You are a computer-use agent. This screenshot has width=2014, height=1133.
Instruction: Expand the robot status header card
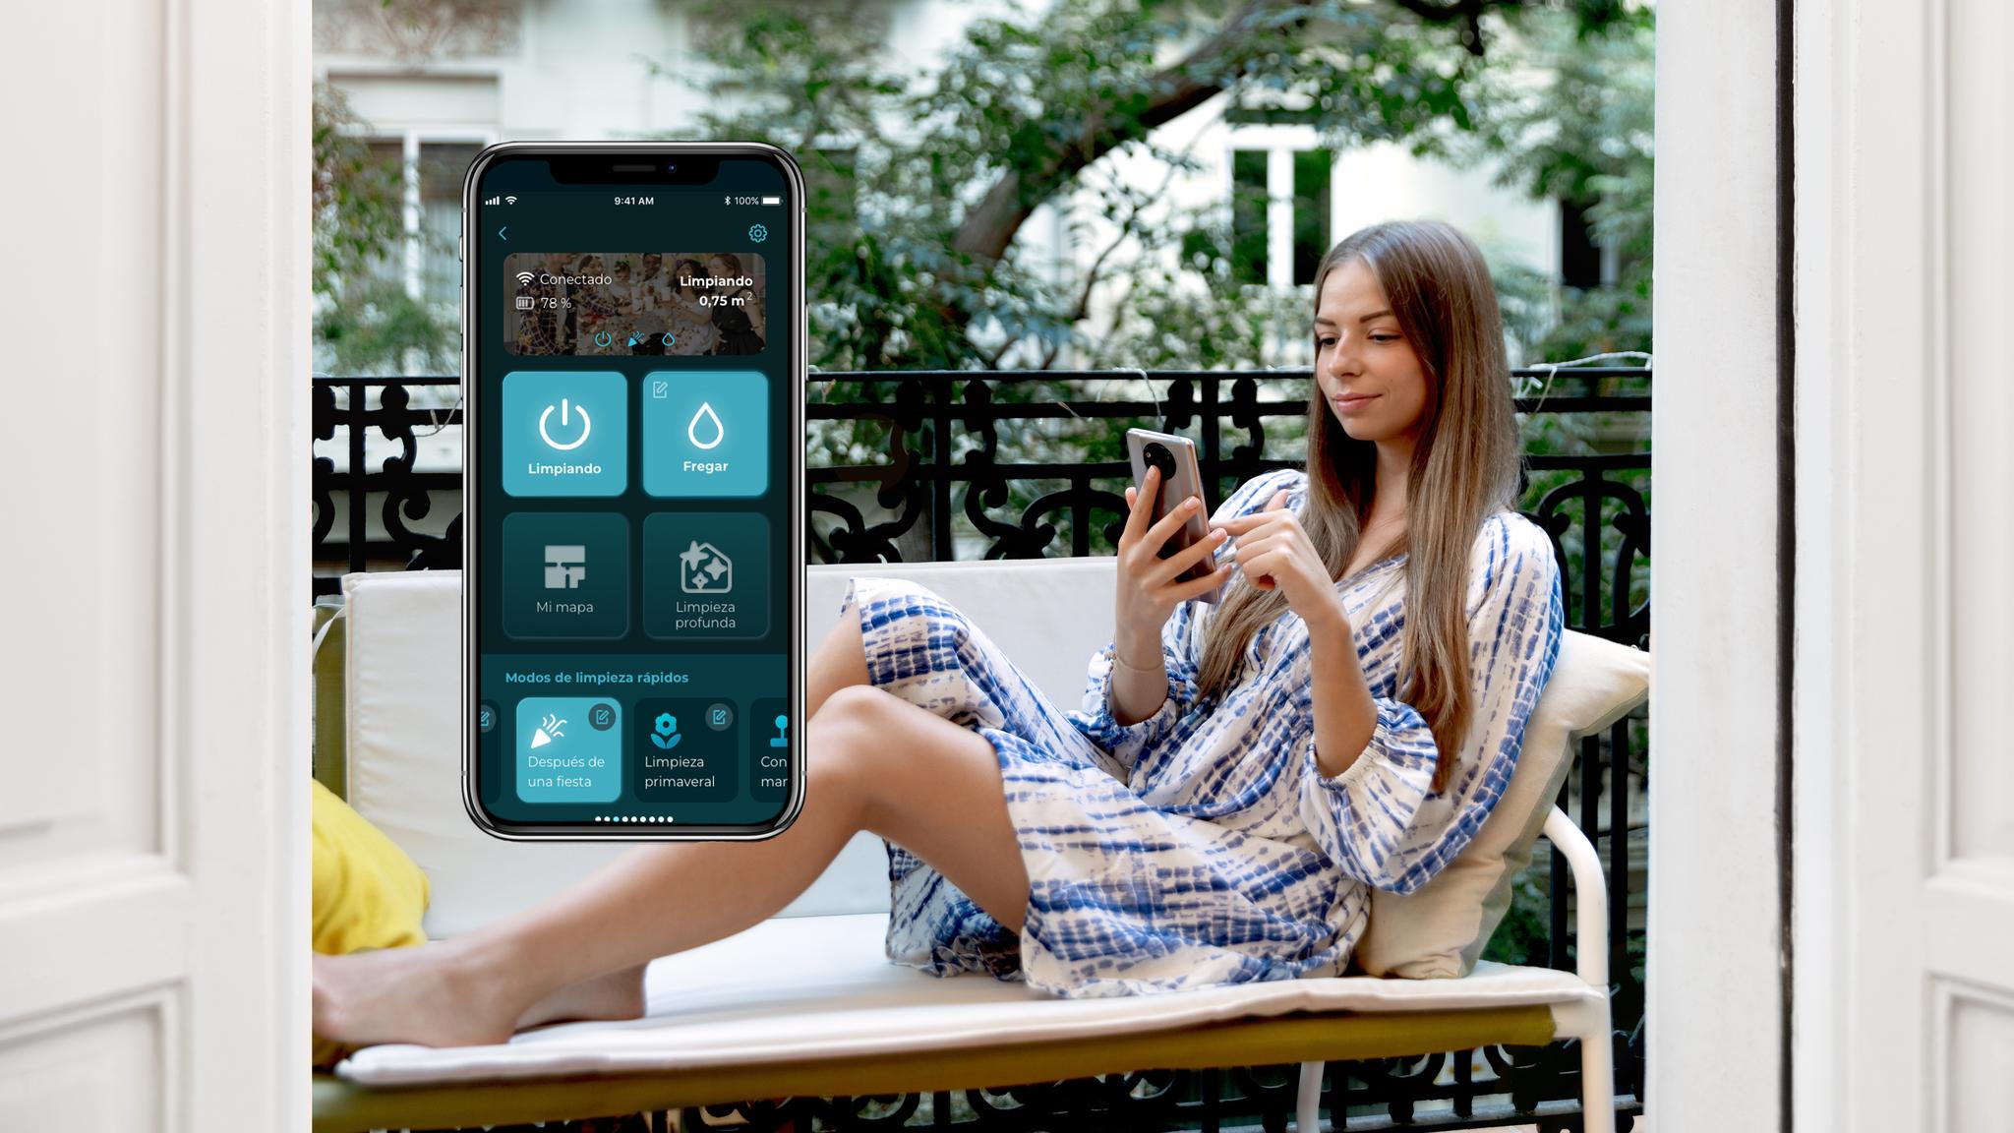point(635,303)
